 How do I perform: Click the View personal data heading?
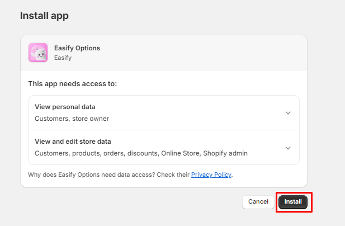click(65, 107)
